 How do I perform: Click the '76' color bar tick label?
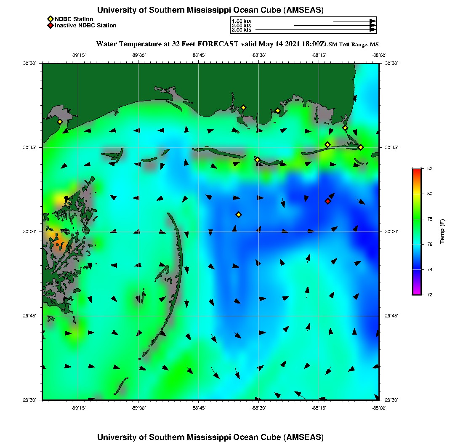tap(430, 244)
